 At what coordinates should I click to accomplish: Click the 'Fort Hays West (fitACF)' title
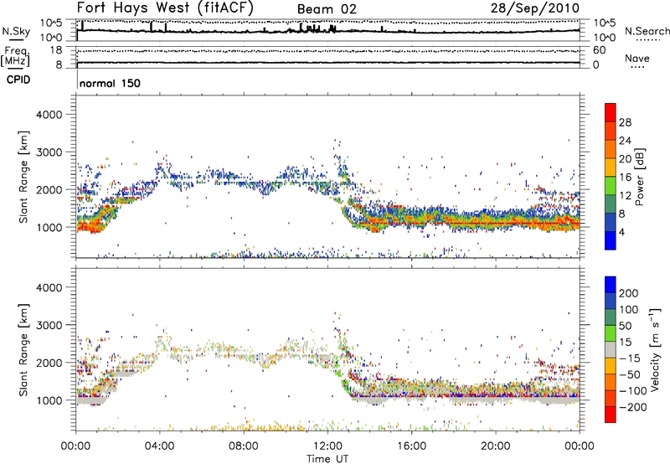165,8
